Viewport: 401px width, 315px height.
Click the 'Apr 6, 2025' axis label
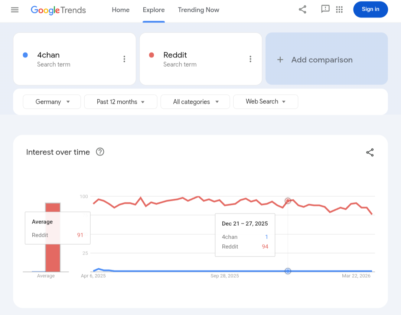(93, 276)
